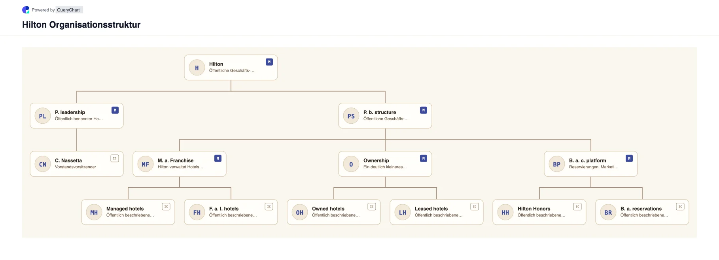Image resolution: width=719 pixels, height=260 pixels.
Task: Click the M badge on Ownership node
Action: 424,158
